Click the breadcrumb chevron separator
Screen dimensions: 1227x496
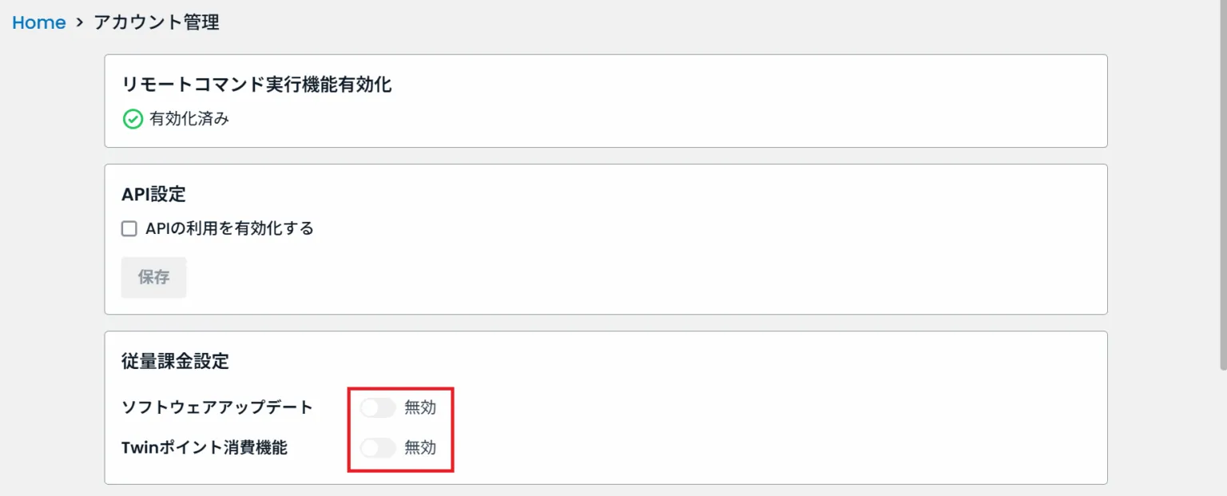tap(80, 22)
